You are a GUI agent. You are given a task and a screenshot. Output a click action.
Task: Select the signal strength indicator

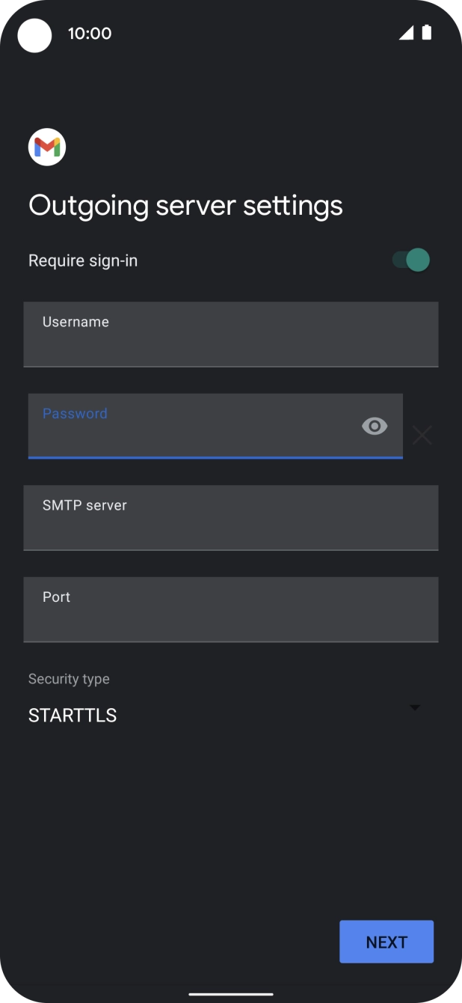point(407,33)
